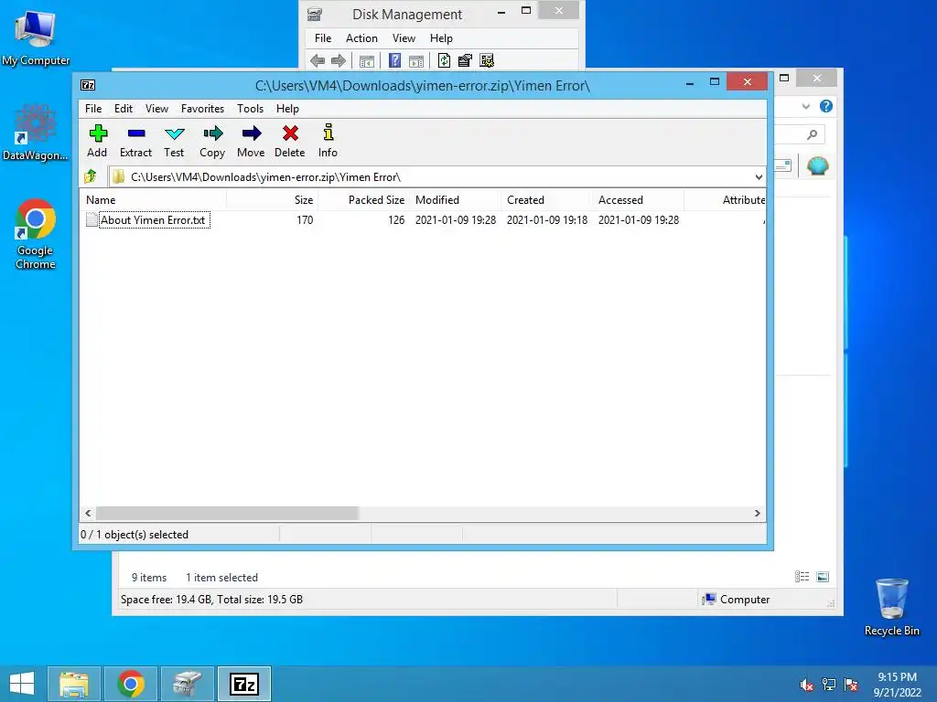Viewport: 937px width, 702px height.
Task: Open Disk Management Help menu
Action: 441,38
